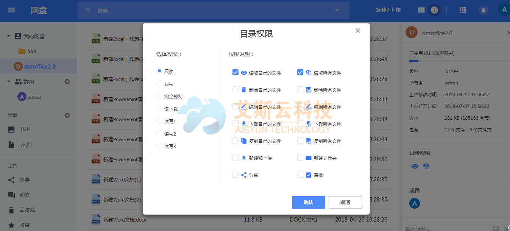Screen dimensions: 510x231
Task: Open the apps grid launcher
Action: tap(462, 10)
